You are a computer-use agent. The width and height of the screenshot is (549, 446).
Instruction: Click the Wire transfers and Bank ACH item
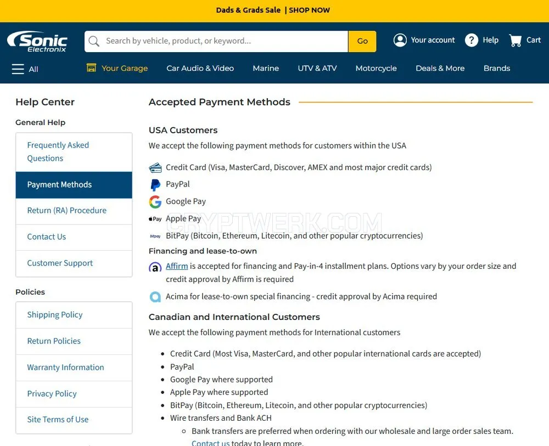pyautogui.click(x=221, y=419)
